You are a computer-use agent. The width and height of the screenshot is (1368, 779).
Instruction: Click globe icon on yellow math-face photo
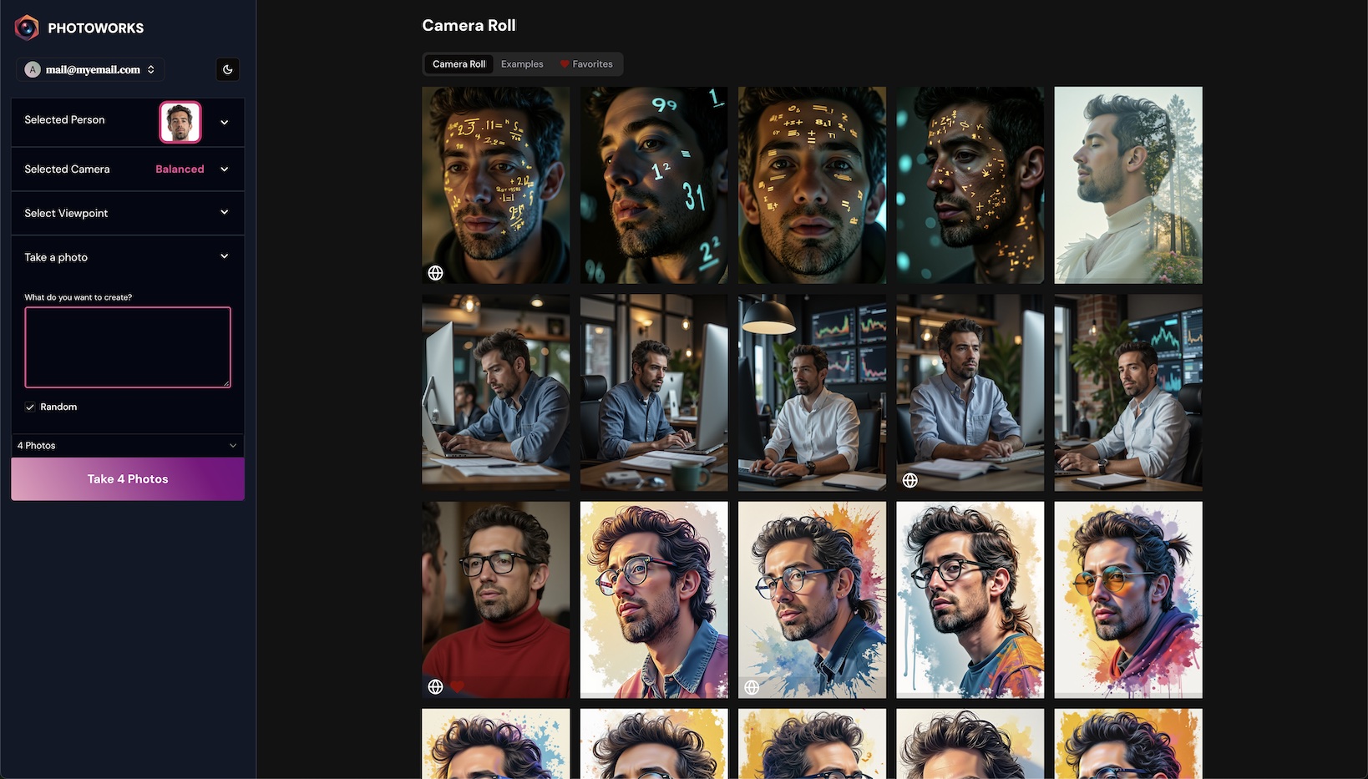point(435,272)
